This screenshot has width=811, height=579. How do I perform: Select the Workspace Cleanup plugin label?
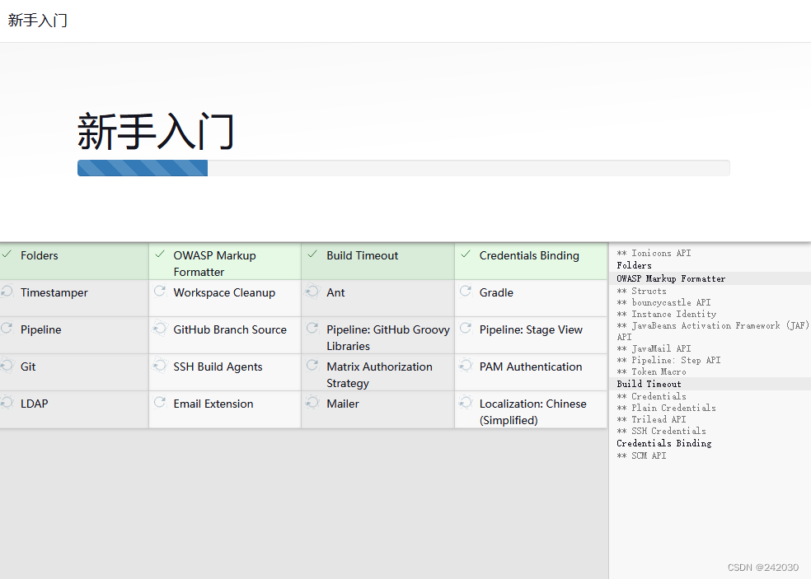click(x=224, y=292)
